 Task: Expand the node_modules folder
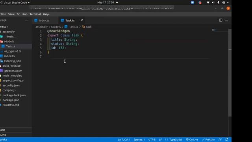coord(12,75)
